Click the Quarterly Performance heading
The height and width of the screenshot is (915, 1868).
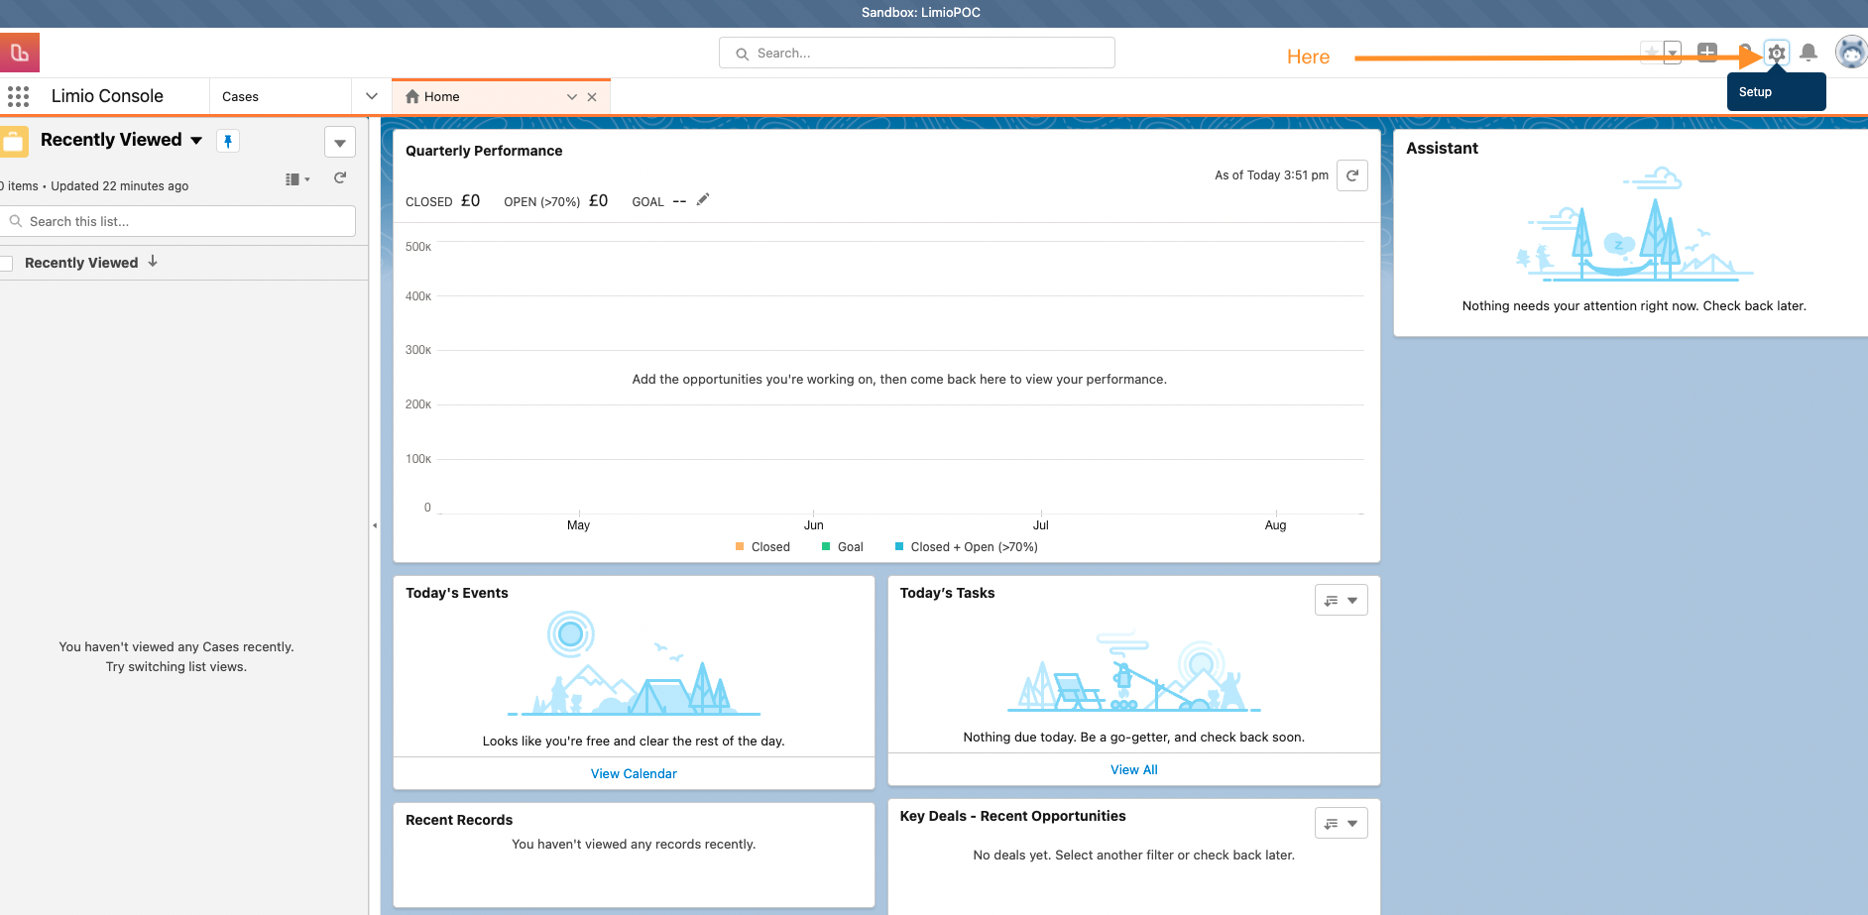484,151
